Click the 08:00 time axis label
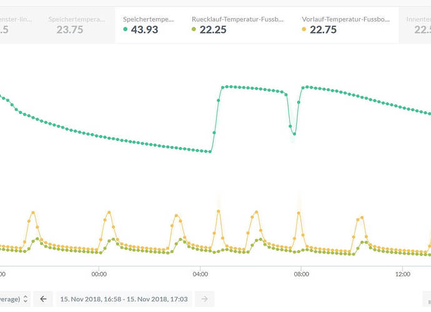The height and width of the screenshot is (312, 431). [x=302, y=273]
